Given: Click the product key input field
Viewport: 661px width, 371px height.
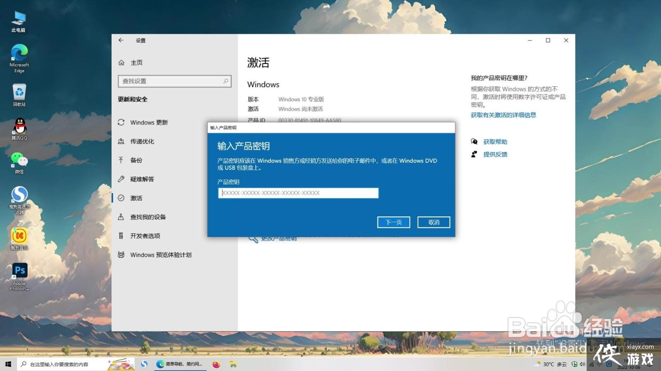Looking at the screenshot, I should [298, 193].
